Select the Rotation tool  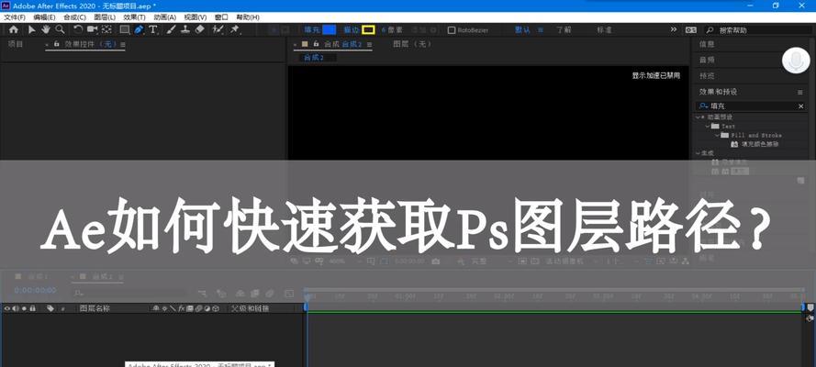tap(78, 29)
